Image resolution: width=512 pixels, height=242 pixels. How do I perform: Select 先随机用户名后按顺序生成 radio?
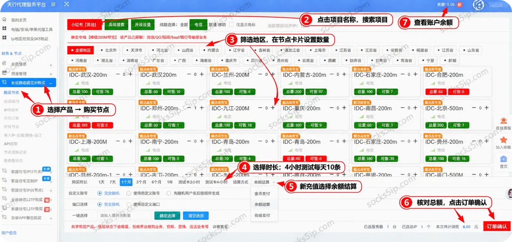tap(169, 193)
